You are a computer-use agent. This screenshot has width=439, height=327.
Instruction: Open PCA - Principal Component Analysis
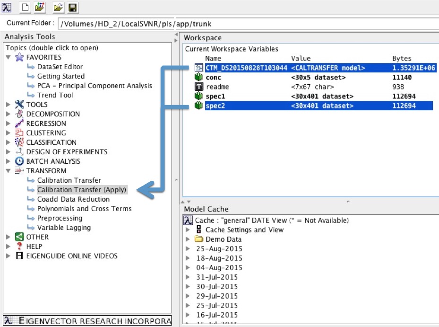coord(95,86)
